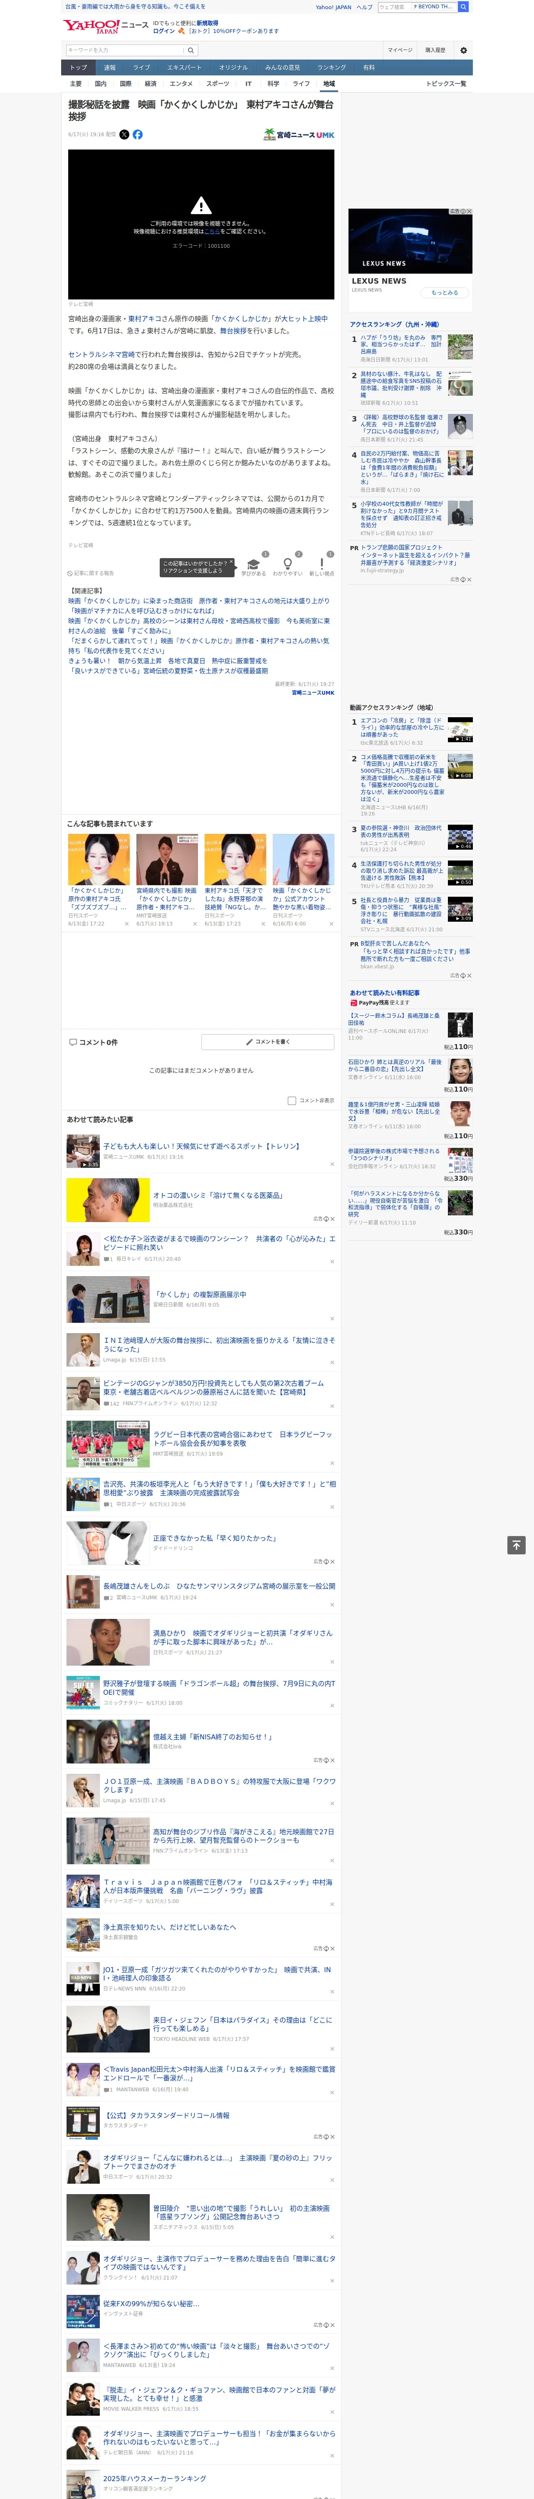Focus the keyword search input field
The height and width of the screenshot is (2499, 534).
coord(125,50)
